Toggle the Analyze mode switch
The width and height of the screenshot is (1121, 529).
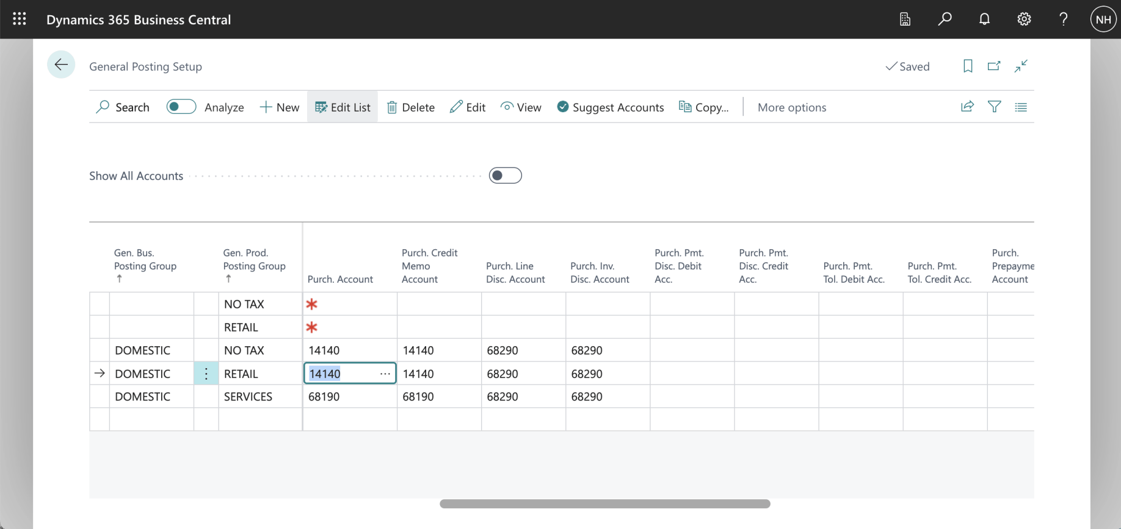coord(181,107)
